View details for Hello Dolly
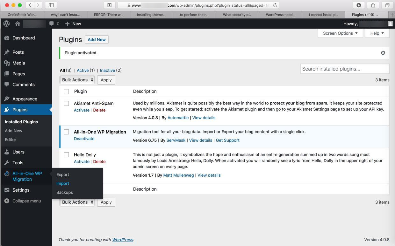The image size is (395, 246). pyautogui.click(x=209, y=175)
